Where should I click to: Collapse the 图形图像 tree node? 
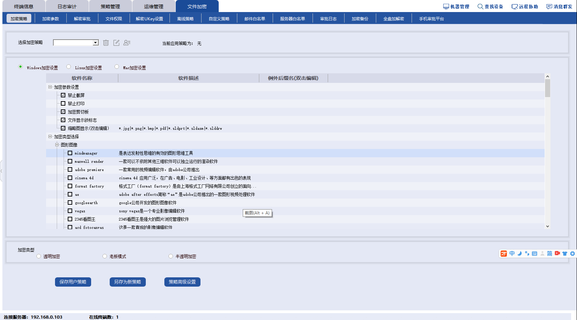[57, 145]
